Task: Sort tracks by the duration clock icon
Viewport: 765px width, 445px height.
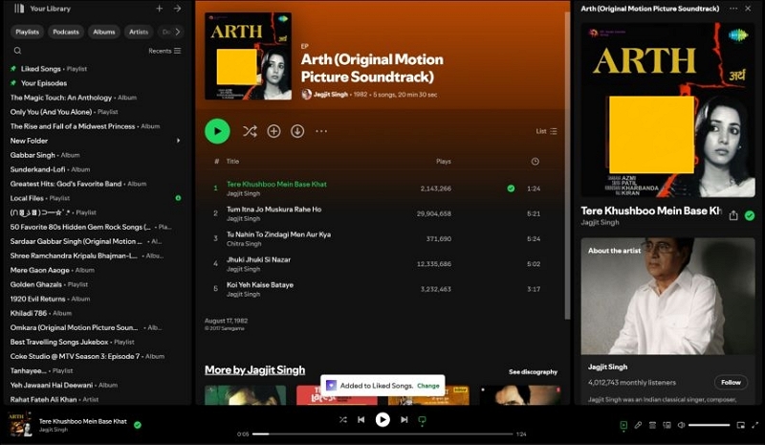Action: point(535,161)
